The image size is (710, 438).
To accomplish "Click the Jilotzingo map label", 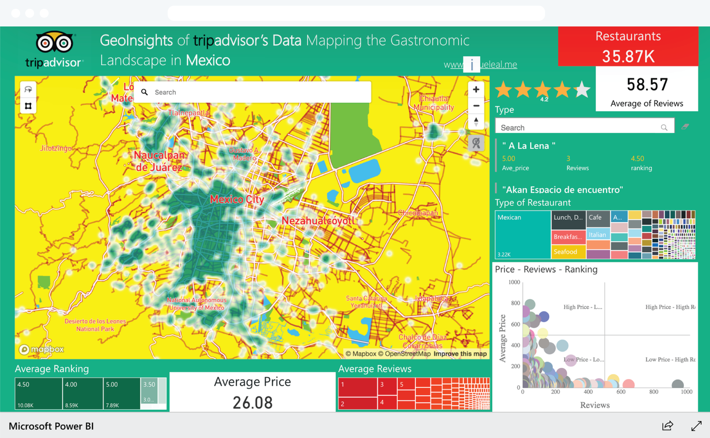I will (55, 148).
